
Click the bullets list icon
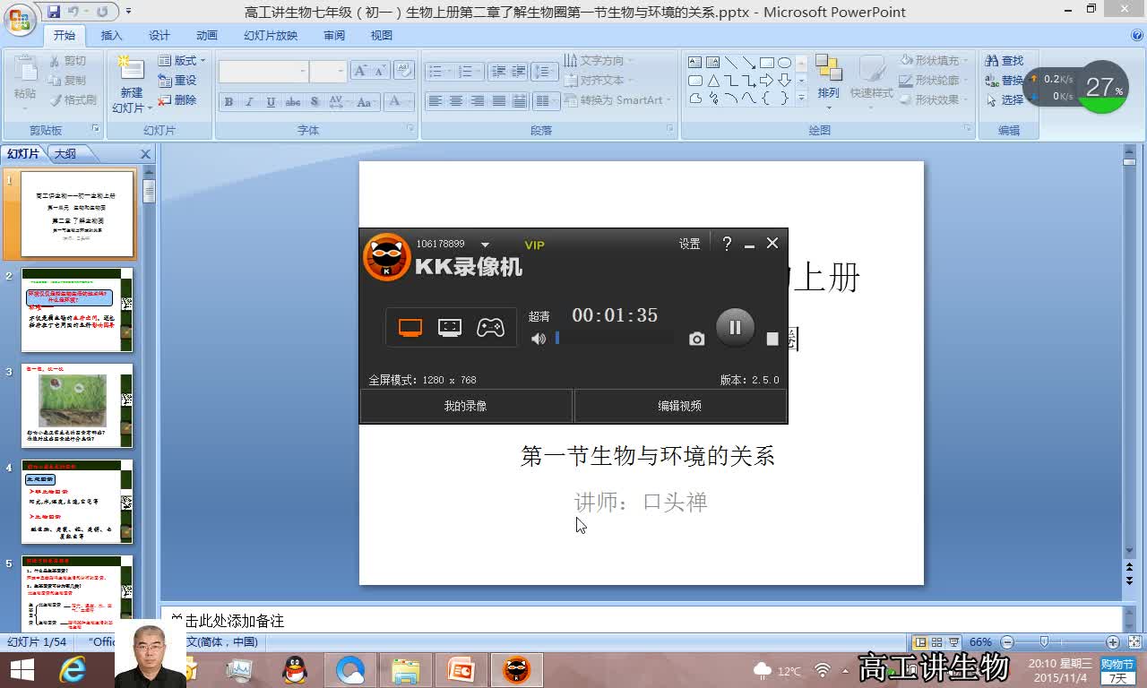(437, 72)
